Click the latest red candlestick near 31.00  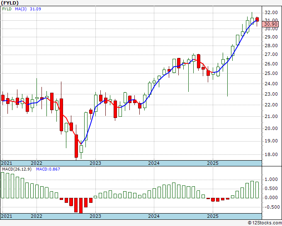(x=257, y=19)
